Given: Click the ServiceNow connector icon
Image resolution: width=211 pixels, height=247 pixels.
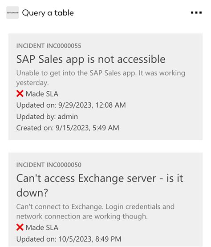Looking at the screenshot, I should click(12, 12).
